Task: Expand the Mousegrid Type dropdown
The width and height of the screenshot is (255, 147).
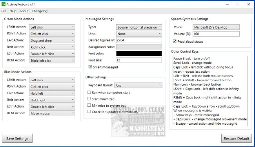Action: click(x=139, y=27)
